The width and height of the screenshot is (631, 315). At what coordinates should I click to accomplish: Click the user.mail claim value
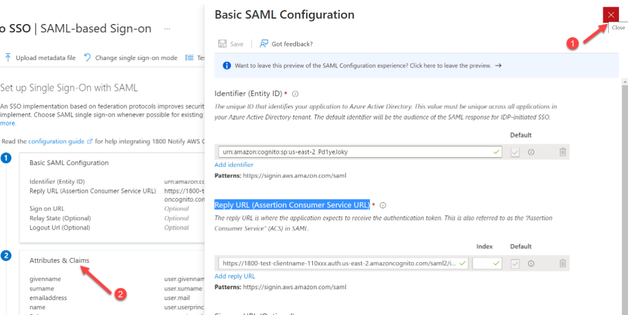point(177,298)
